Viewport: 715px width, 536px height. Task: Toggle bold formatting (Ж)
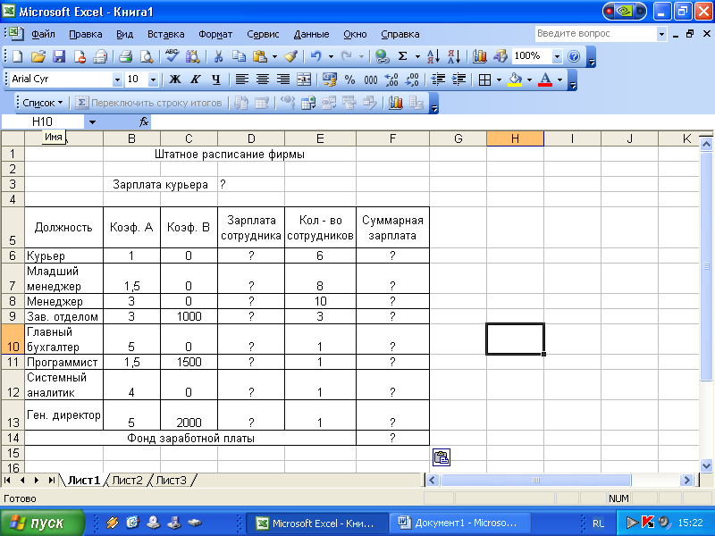[174, 80]
